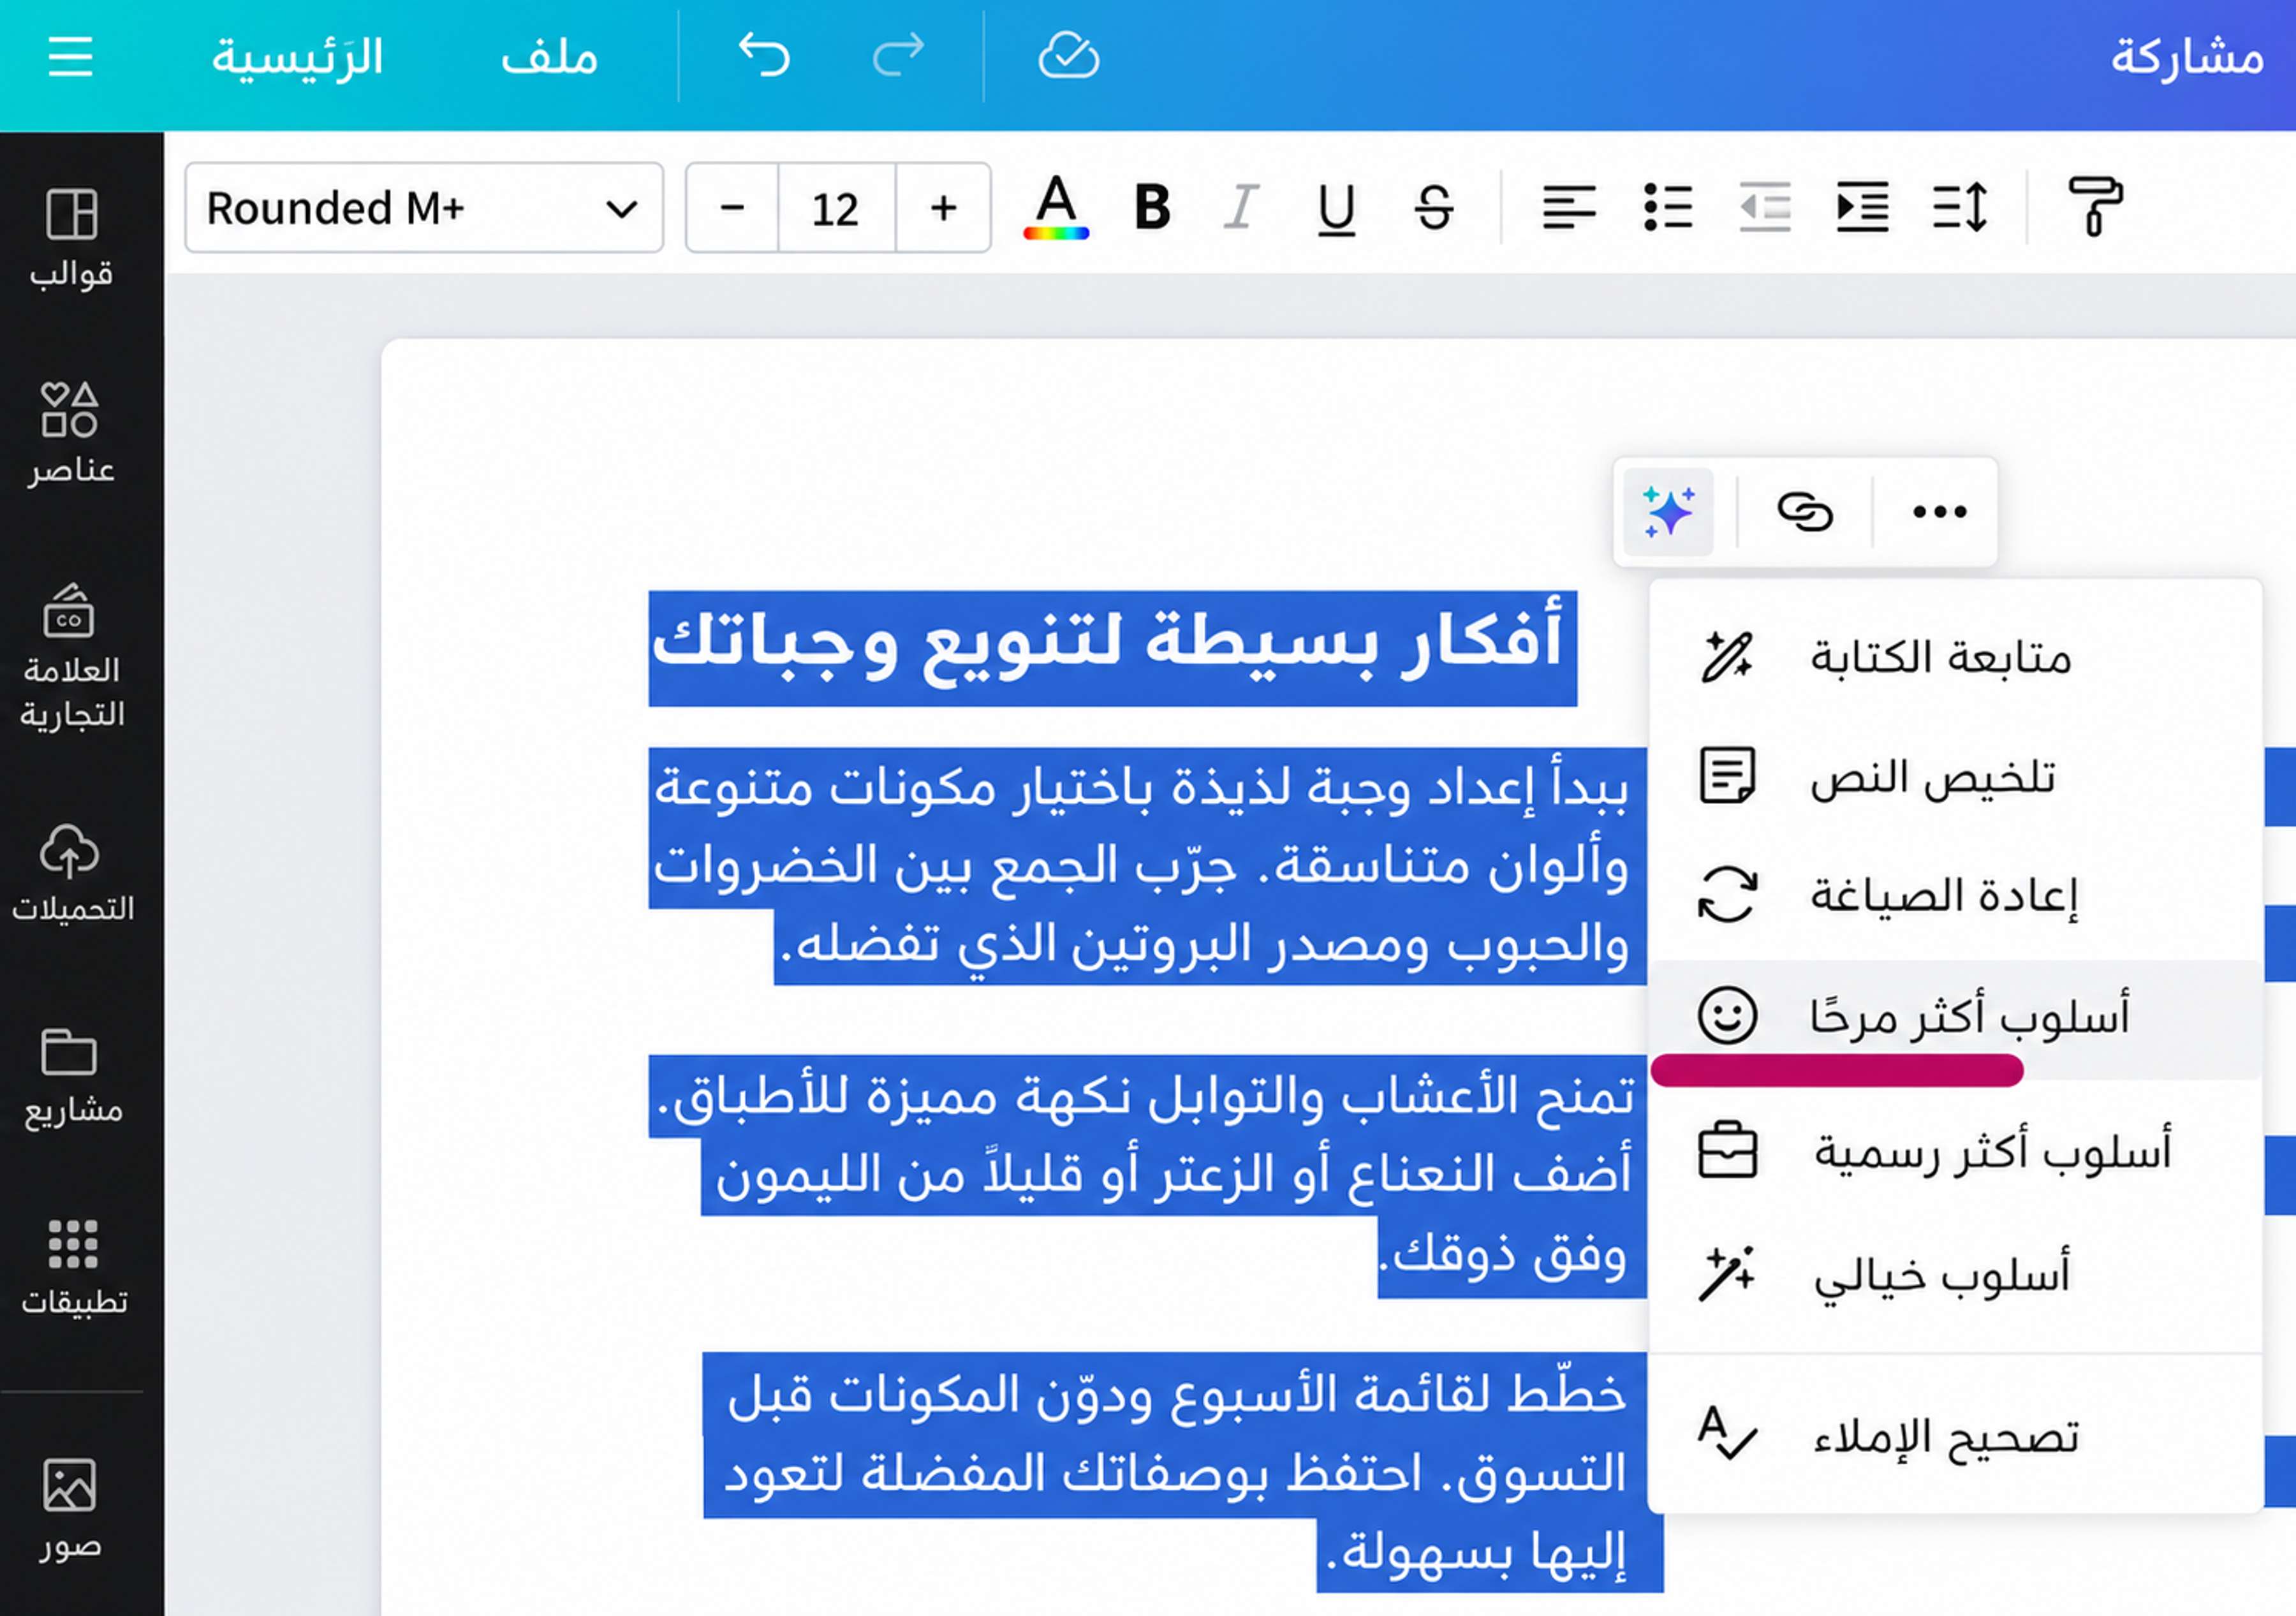Open the three-dots more options
The height and width of the screenshot is (1616, 2296).
pos(1939,512)
